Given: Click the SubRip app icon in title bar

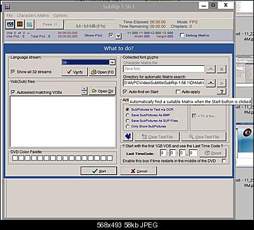Looking at the screenshot, I should [8, 7].
